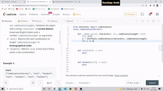The width and height of the screenshot is (163, 91).
Task: Open Task View in the taskbar
Action: tap(49, 89)
